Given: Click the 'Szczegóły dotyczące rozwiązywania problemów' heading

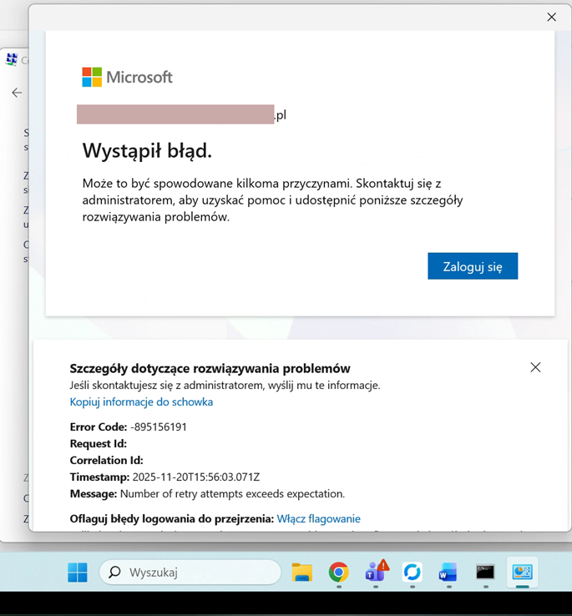Looking at the screenshot, I should tap(210, 368).
